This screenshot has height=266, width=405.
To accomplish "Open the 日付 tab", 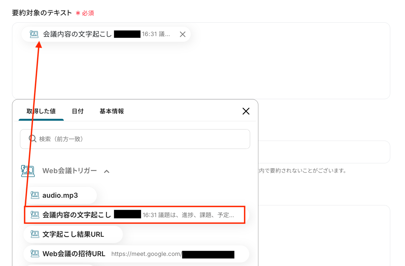I will click(x=78, y=111).
